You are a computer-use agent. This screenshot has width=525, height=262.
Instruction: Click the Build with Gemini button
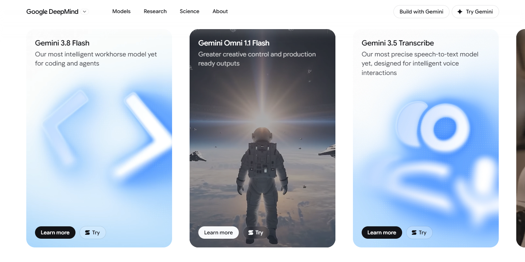point(421,12)
